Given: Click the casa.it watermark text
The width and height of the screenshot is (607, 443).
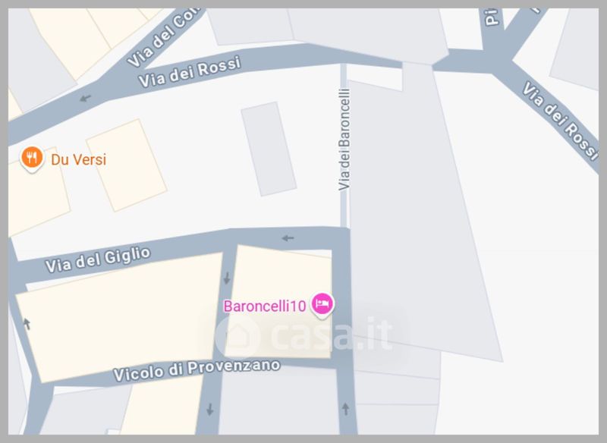Looking at the screenshot, I should 332,334.
